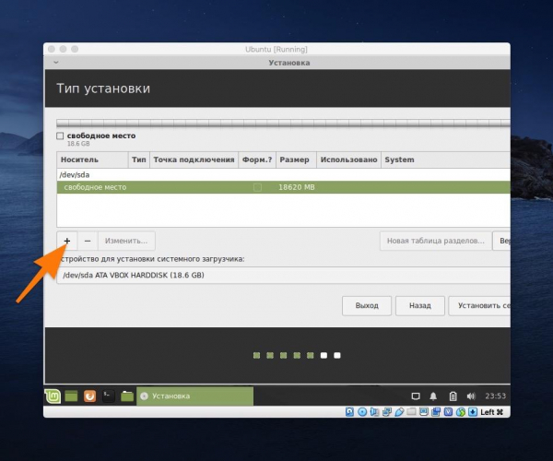Screen dimensions: 553x461
Task: Click the Выход button
Action: (367, 306)
